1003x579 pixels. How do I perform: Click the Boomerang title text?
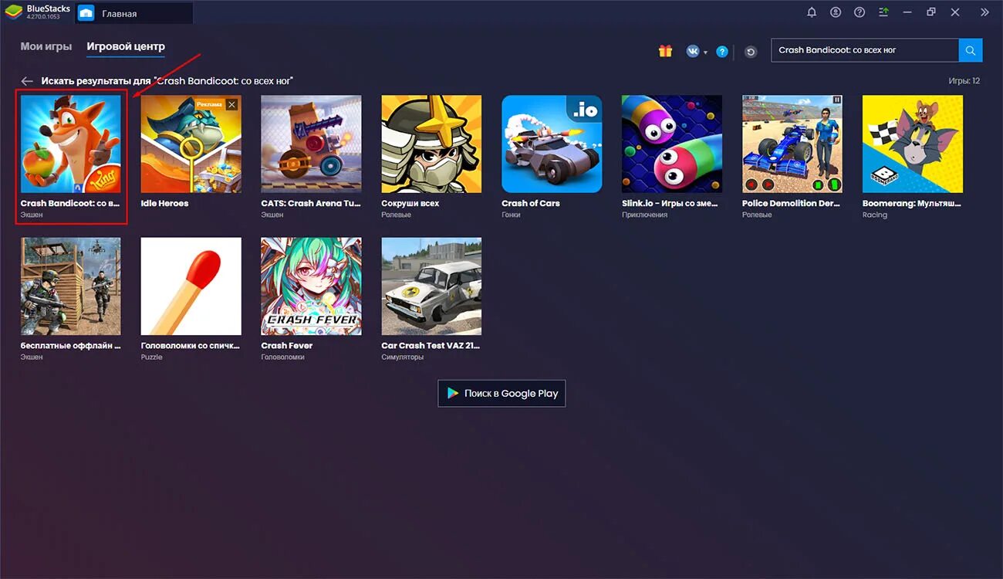click(911, 204)
